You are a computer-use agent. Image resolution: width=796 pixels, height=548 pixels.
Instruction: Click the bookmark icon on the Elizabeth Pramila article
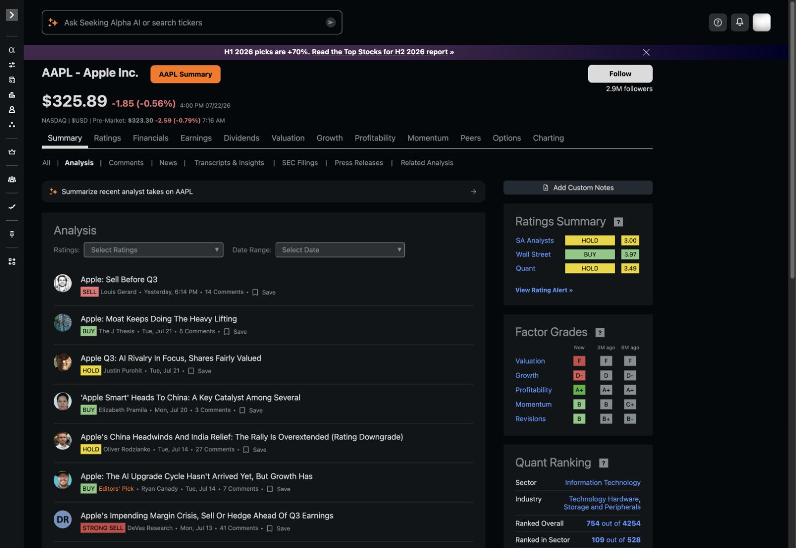(x=242, y=410)
